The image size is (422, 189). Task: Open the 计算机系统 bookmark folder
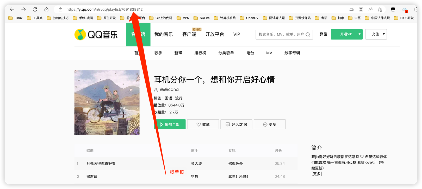point(225,18)
